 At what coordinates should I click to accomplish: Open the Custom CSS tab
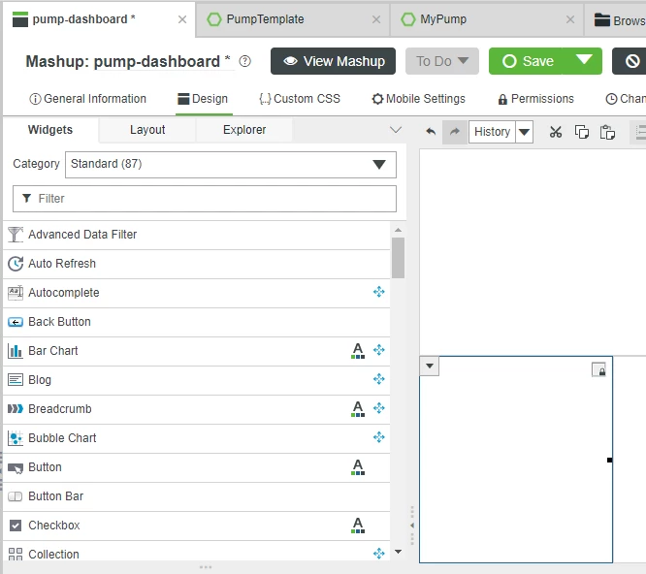click(300, 99)
